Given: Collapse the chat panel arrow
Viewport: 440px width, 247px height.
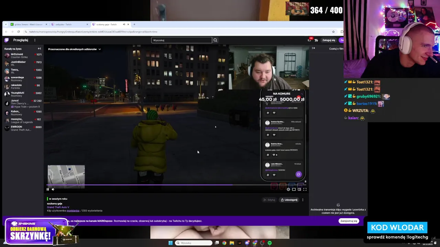Looking at the screenshot, I should coord(313,48).
